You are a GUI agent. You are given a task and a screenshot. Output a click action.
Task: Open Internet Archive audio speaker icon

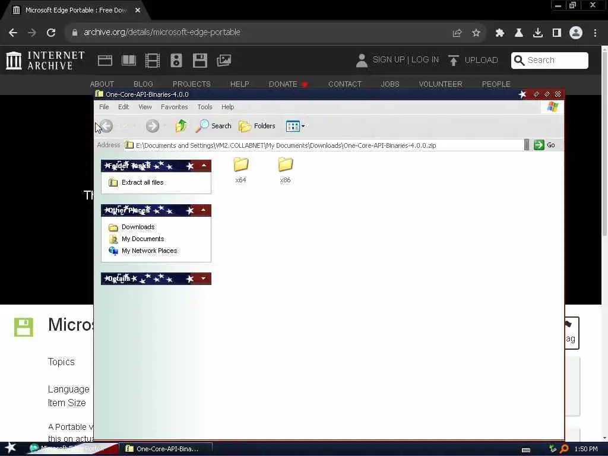coord(176,61)
